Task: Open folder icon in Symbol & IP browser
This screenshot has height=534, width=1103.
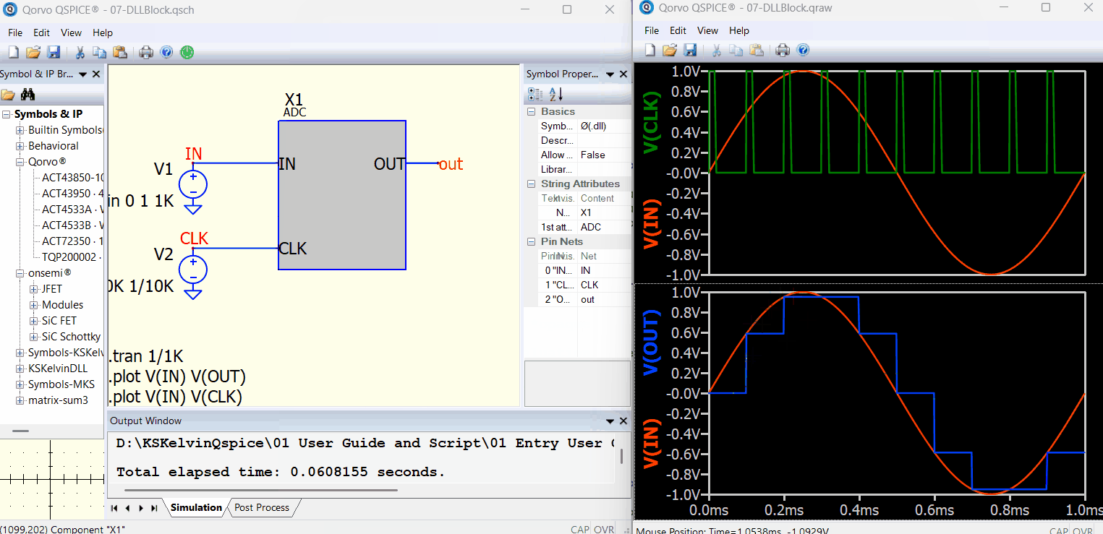Action: click(8, 95)
